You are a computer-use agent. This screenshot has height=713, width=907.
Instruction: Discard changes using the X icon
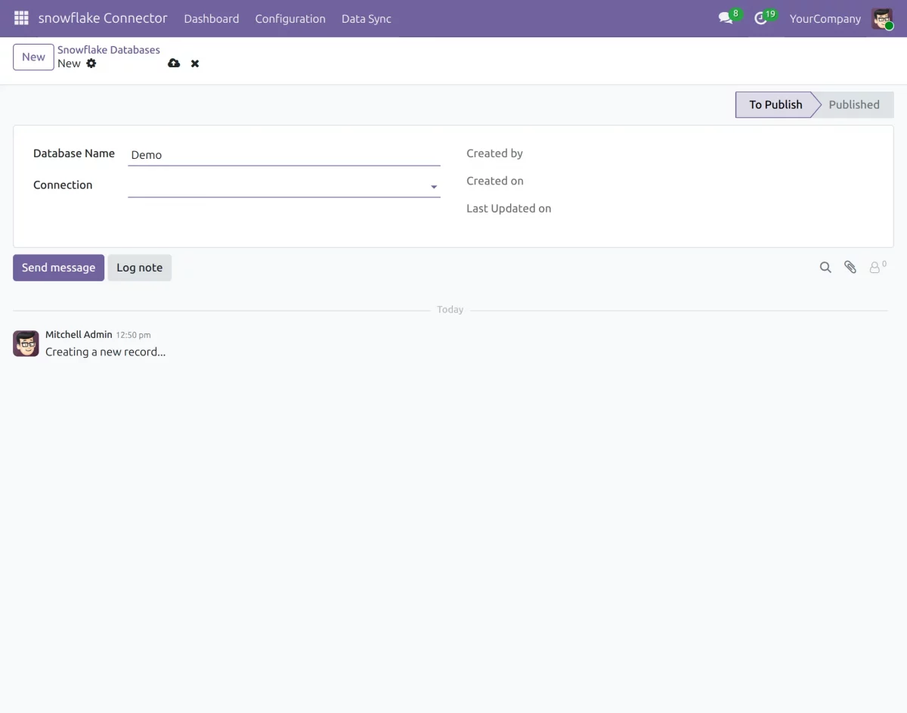(x=194, y=63)
